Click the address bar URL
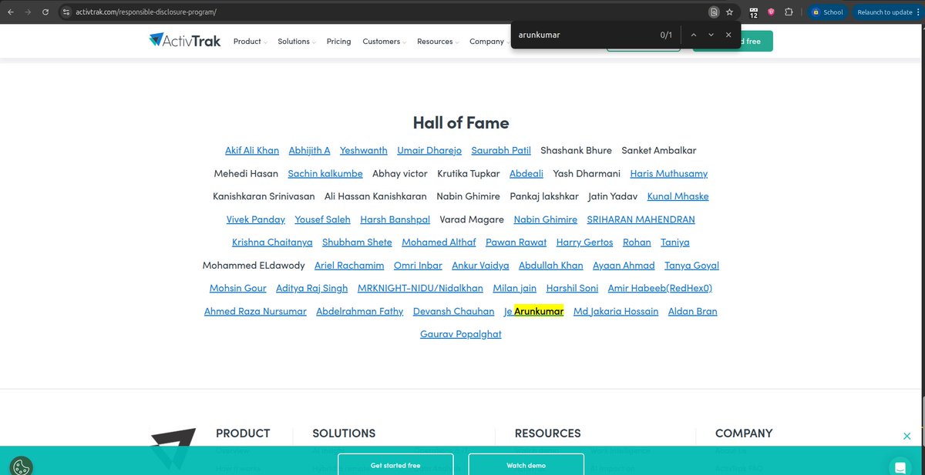925x475 pixels. tap(146, 12)
